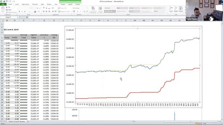Image resolution: width=223 pixels, height=125 pixels.
Task: Toggle Underline formatting
Action: pos(25,11)
